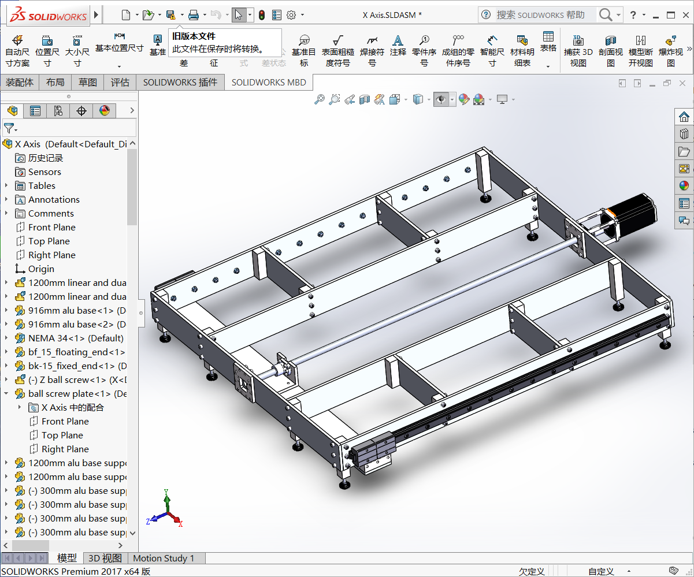694x577 pixels.
Task: Open the DimXpertManager tab
Action: pyautogui.click(x=81, y=110)
